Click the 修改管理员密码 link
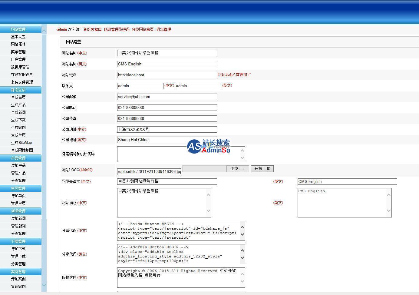 (x=117, y=29)
